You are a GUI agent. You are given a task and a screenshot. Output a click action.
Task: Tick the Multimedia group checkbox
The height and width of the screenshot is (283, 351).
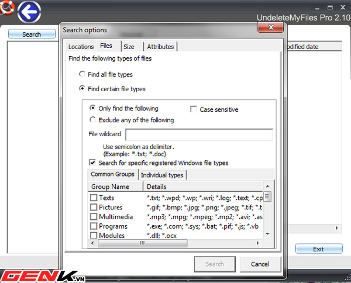(94, 216)
